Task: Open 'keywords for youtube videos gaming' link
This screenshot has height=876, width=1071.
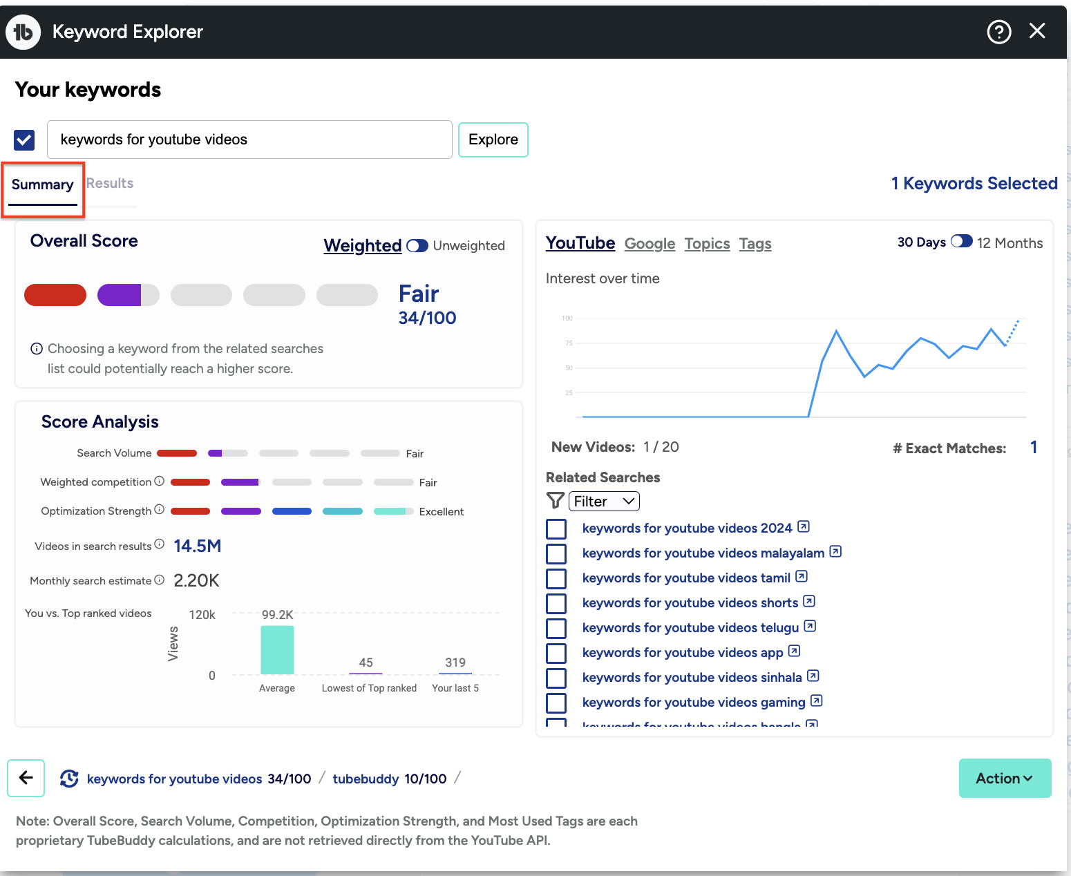Action: (x=694, y=703)
